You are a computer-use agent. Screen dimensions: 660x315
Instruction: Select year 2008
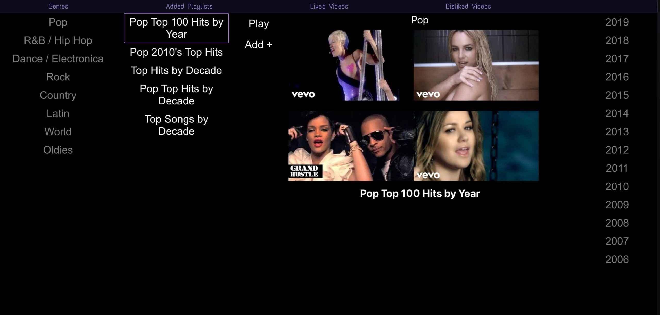pos(617,223)
